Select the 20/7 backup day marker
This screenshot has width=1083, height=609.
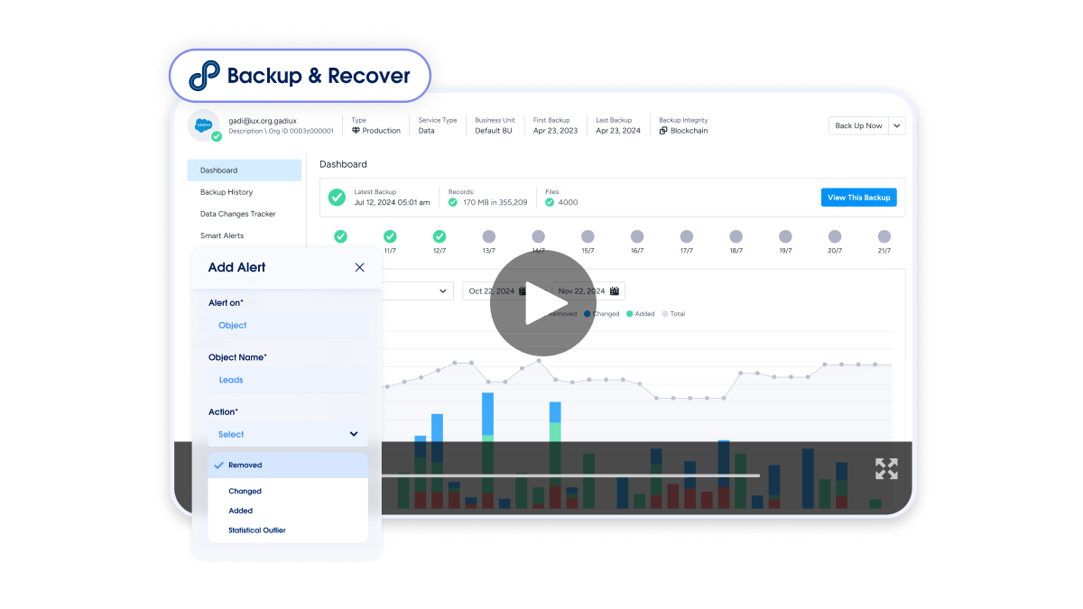[x=835, y=236]
